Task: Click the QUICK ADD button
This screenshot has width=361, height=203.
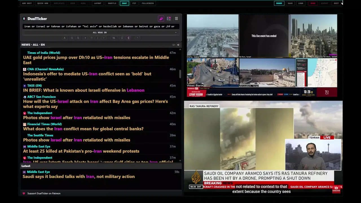Action: (43, 3)
